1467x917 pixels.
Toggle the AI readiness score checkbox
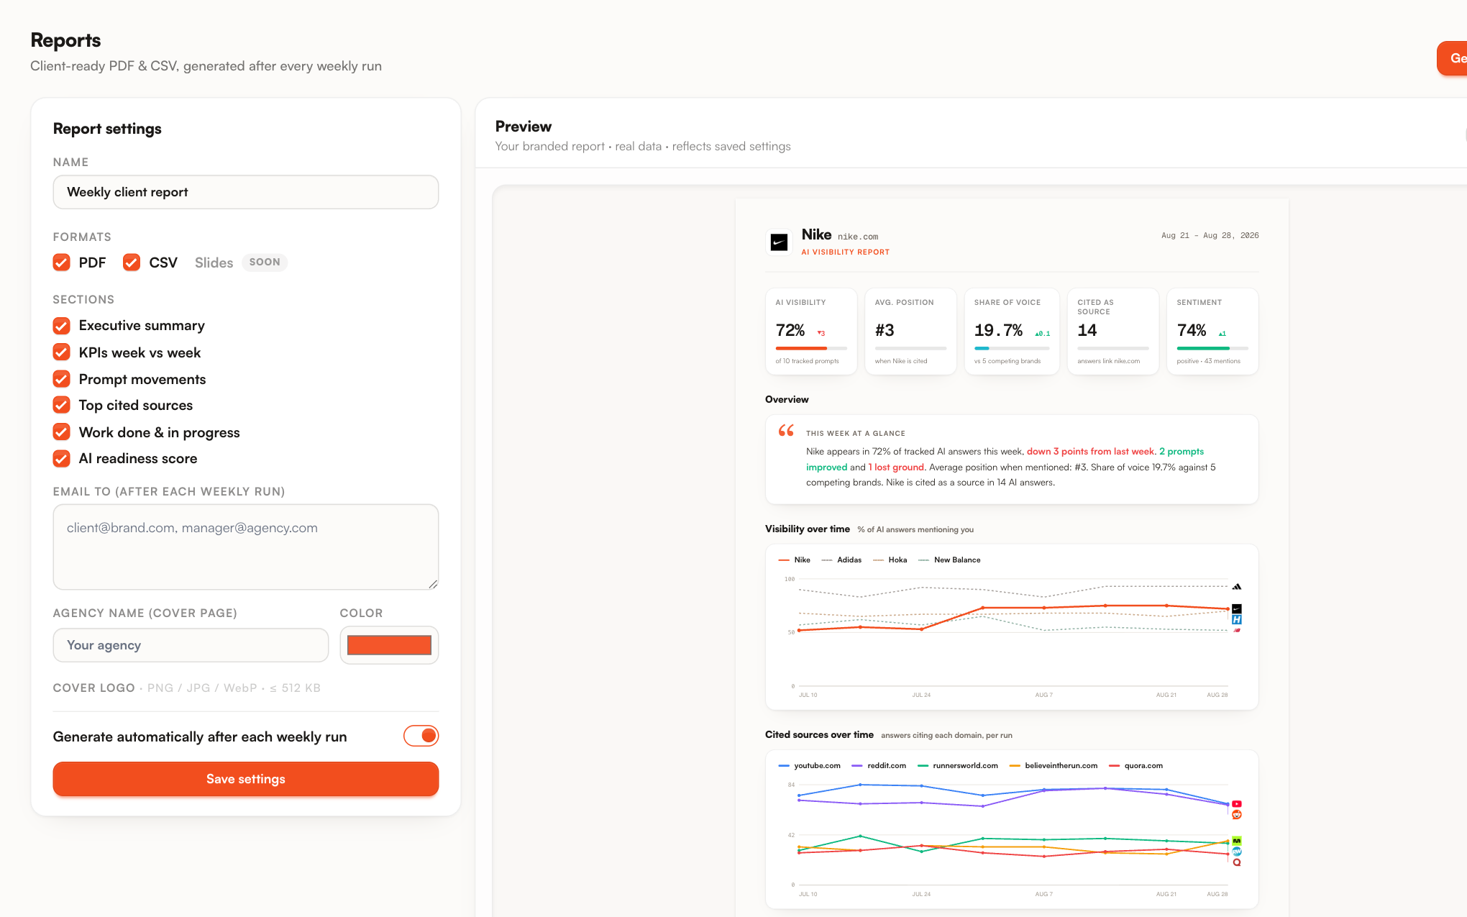(62, 458)
